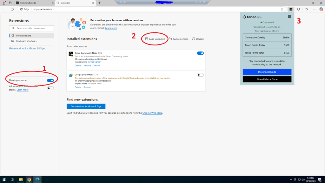The image size is (325, 183).
Task: Select My extensions in sidebar
Action: pos(31,36)
